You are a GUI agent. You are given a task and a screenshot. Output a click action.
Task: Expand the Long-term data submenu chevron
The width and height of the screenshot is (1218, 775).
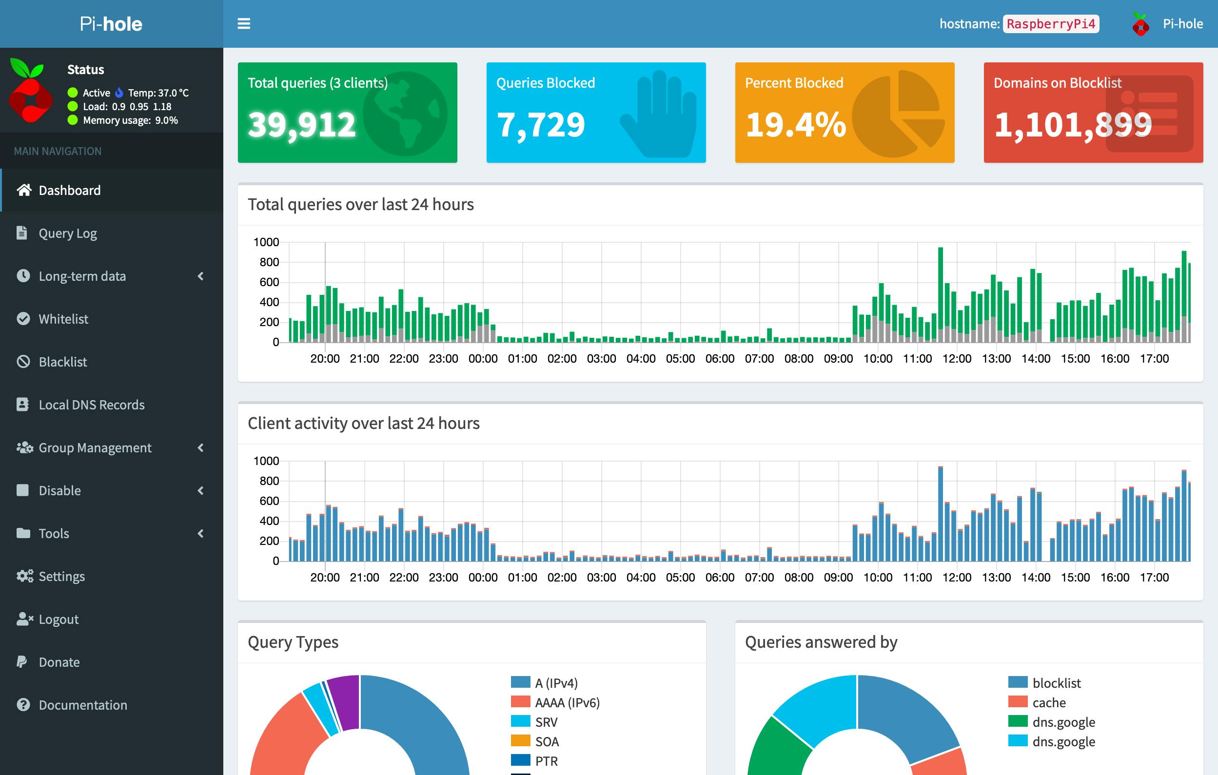201,276
